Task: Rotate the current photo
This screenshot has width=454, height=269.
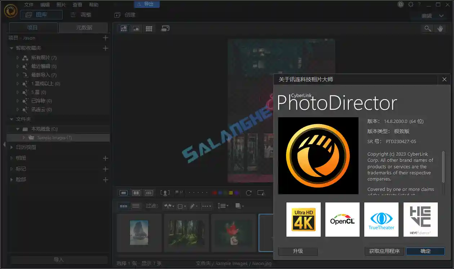Action: pos(249,193)
